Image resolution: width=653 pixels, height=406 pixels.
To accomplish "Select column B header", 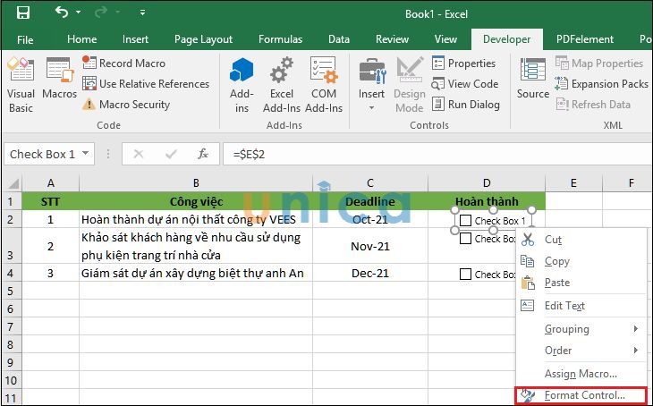I will coord(196,182).
